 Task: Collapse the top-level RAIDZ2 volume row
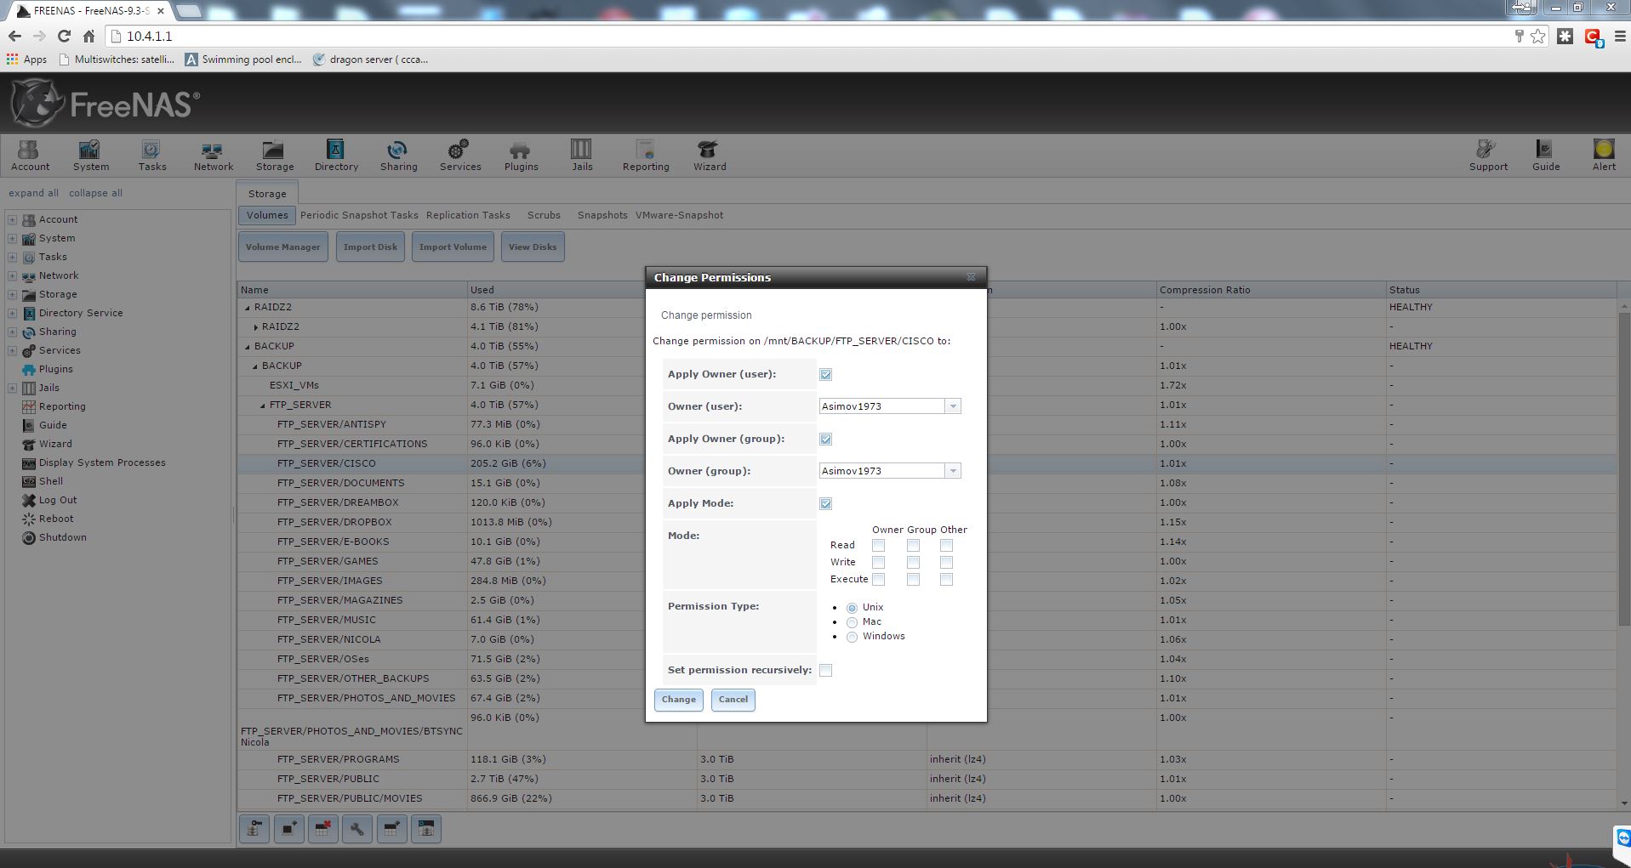[x=248, y=308]
